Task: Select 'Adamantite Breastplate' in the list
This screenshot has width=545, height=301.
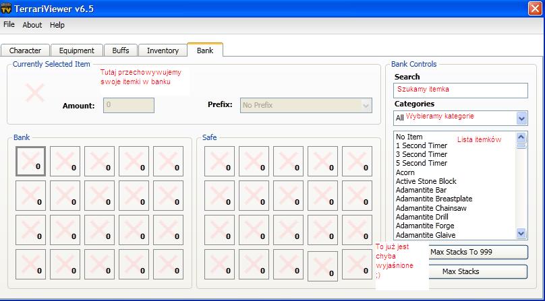Action: click(x=455, y=199)
